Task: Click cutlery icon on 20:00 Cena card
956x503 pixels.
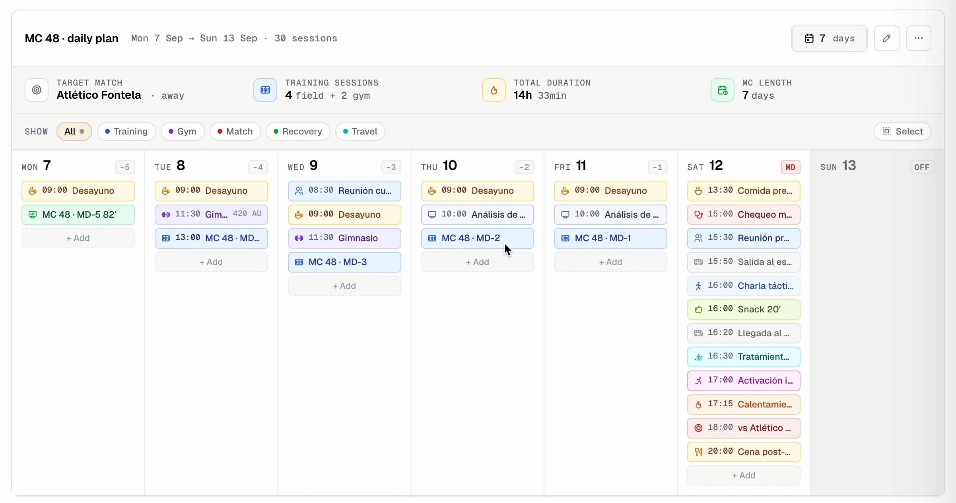Action: coord(698,452)
